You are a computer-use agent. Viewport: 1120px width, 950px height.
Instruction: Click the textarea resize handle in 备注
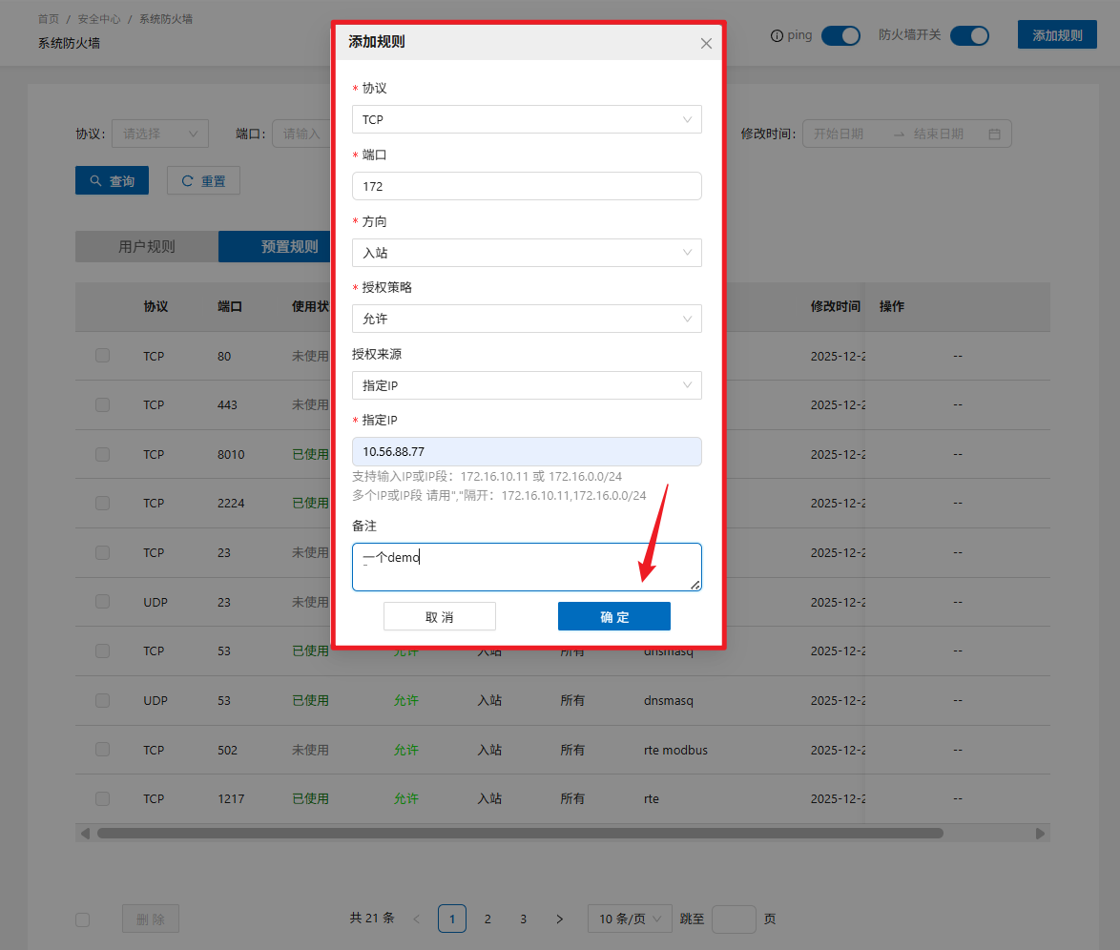[695, 585]
